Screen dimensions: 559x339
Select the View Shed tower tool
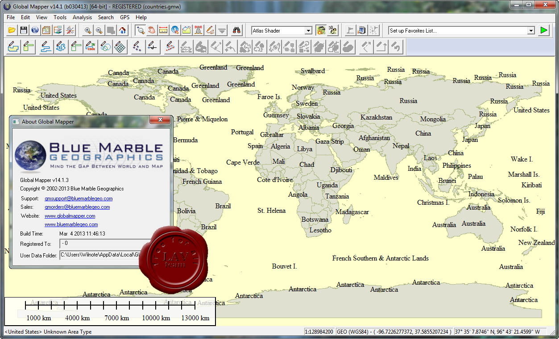click(199, 30)
